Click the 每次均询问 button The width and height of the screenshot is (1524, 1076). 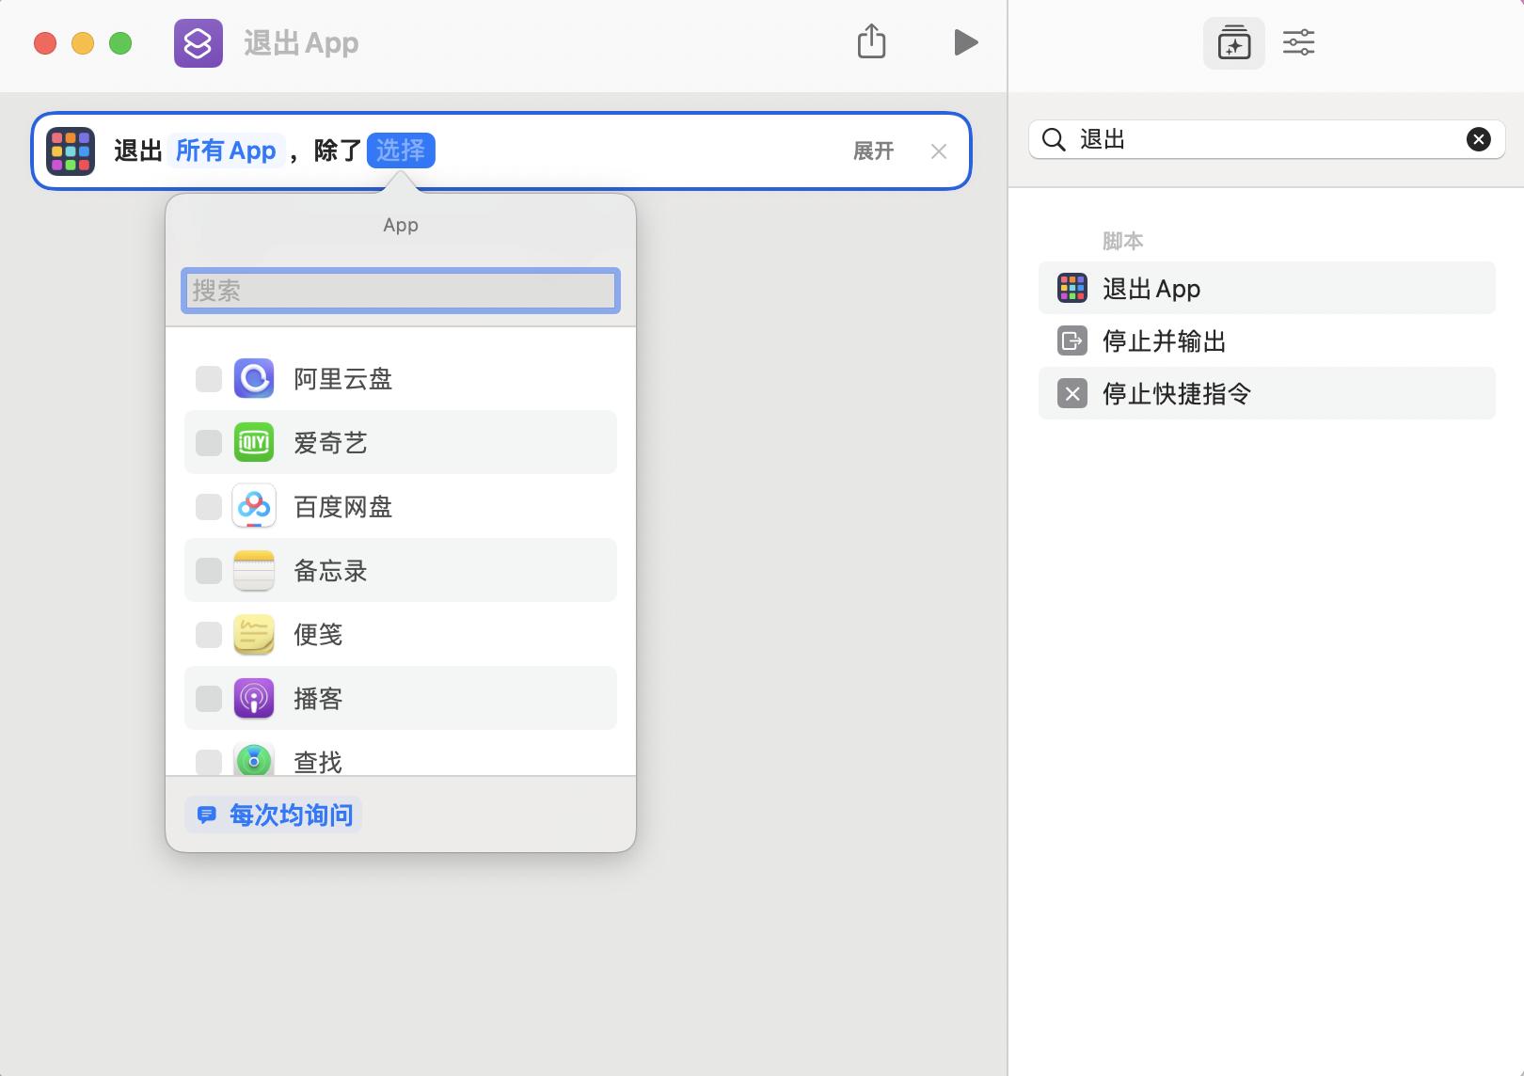pyautogui.click(x=273, y=815)
